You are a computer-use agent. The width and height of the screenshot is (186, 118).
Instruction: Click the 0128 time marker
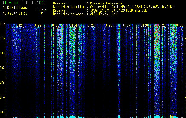(x=144, y=25)
